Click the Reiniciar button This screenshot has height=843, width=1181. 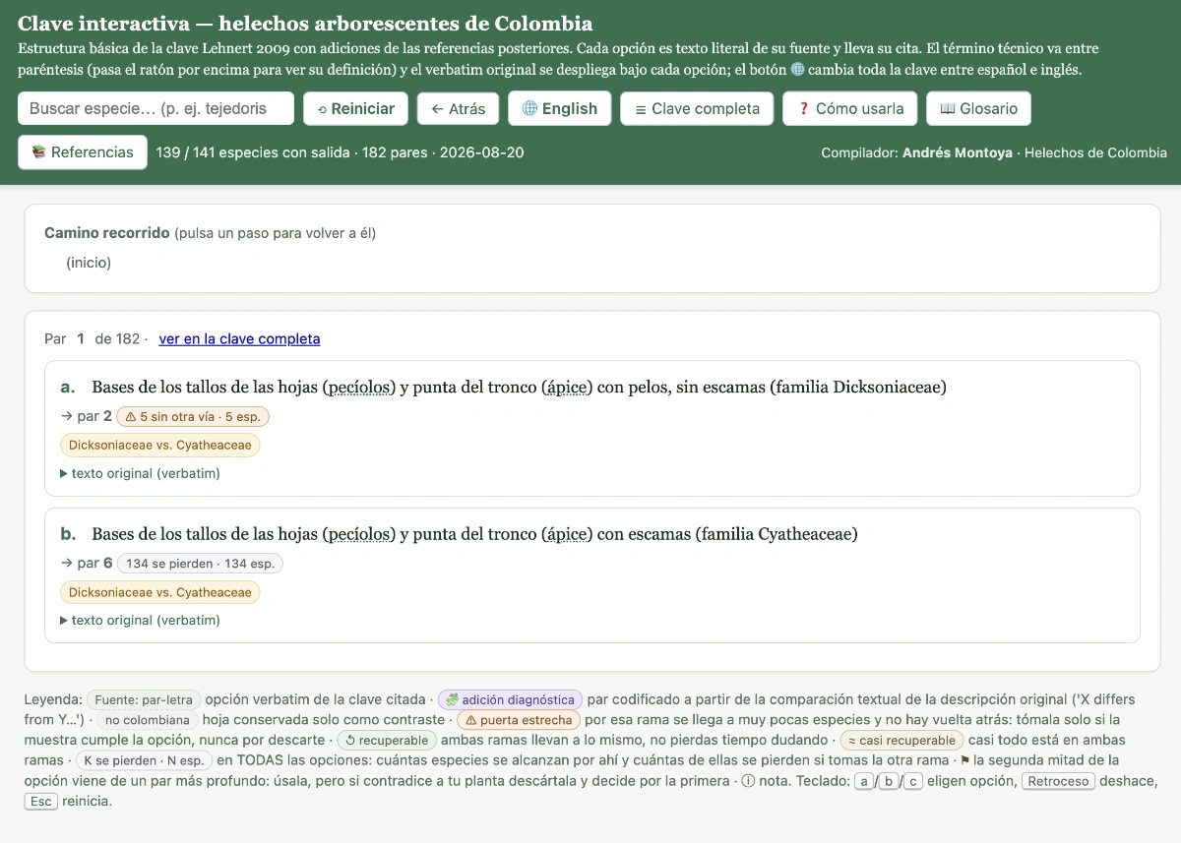[x=355, y=108]
